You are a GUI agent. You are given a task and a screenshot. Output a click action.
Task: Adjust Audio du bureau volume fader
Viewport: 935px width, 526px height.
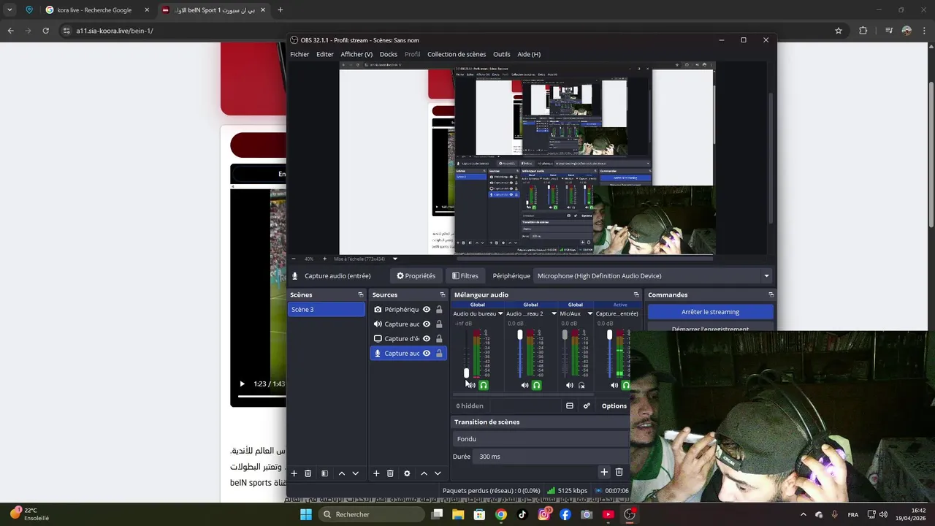[467, 373]
